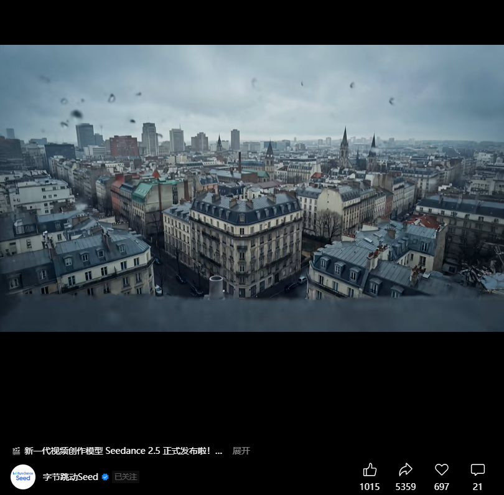Click the share count 5359

[405, 487]
